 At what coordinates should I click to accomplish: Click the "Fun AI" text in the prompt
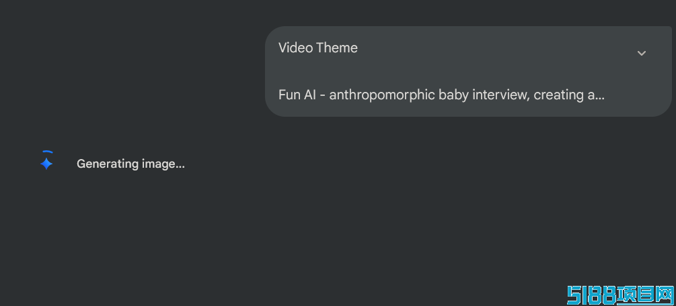297,95
